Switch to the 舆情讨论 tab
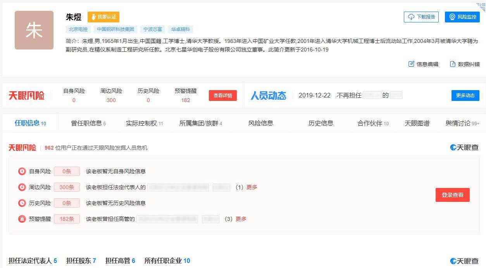The height and width of the screenshot is (268, 486). click(x=462, y=123)
